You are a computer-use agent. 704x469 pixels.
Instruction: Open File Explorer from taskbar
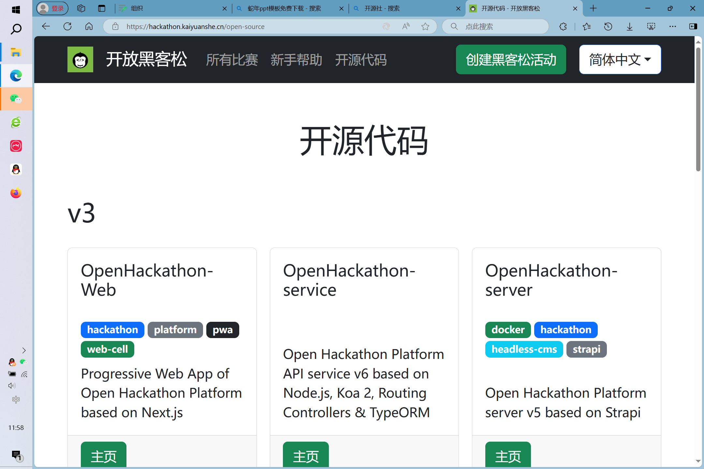pyautogui.click(x=16, y=52)
